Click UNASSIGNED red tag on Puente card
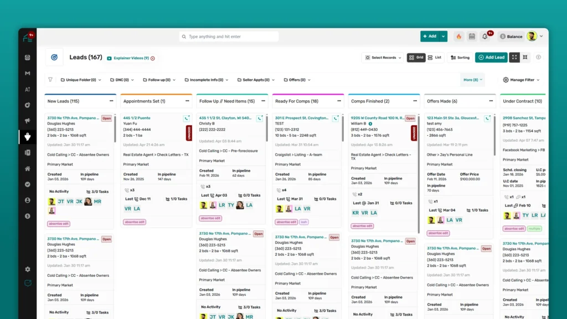The width and height of the screenshot is (567, 319). (x=189, y=133)
